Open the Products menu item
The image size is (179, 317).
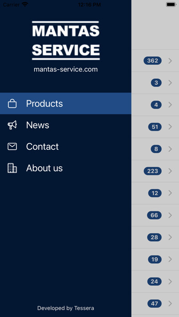[66, 103]
